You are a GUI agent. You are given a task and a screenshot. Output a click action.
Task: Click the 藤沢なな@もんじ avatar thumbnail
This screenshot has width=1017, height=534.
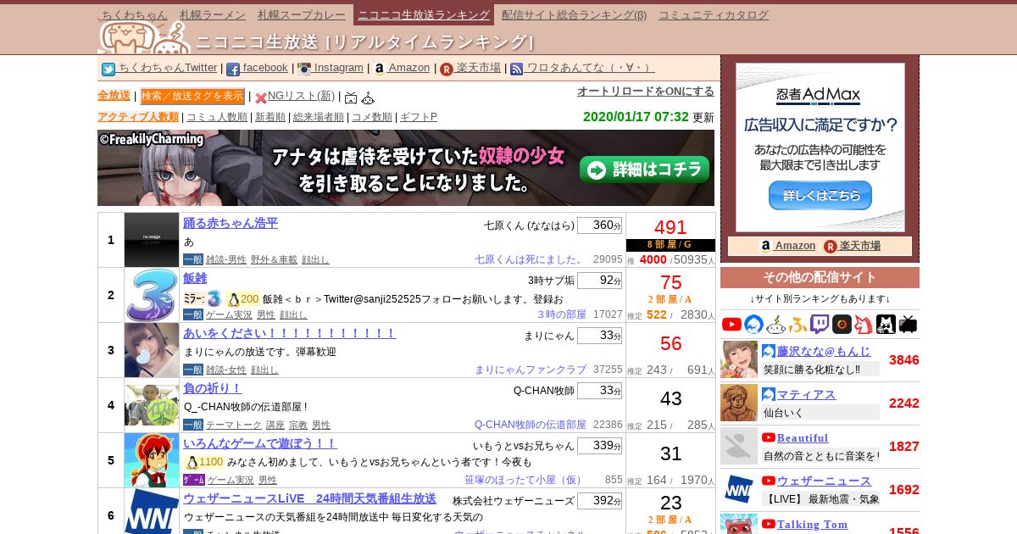[x=739, y=359]
